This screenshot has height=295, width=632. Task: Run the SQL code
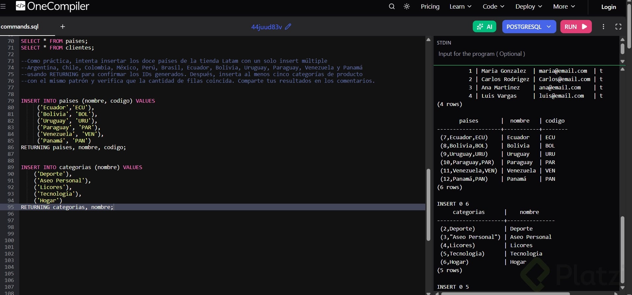click(x=576, y=27)
